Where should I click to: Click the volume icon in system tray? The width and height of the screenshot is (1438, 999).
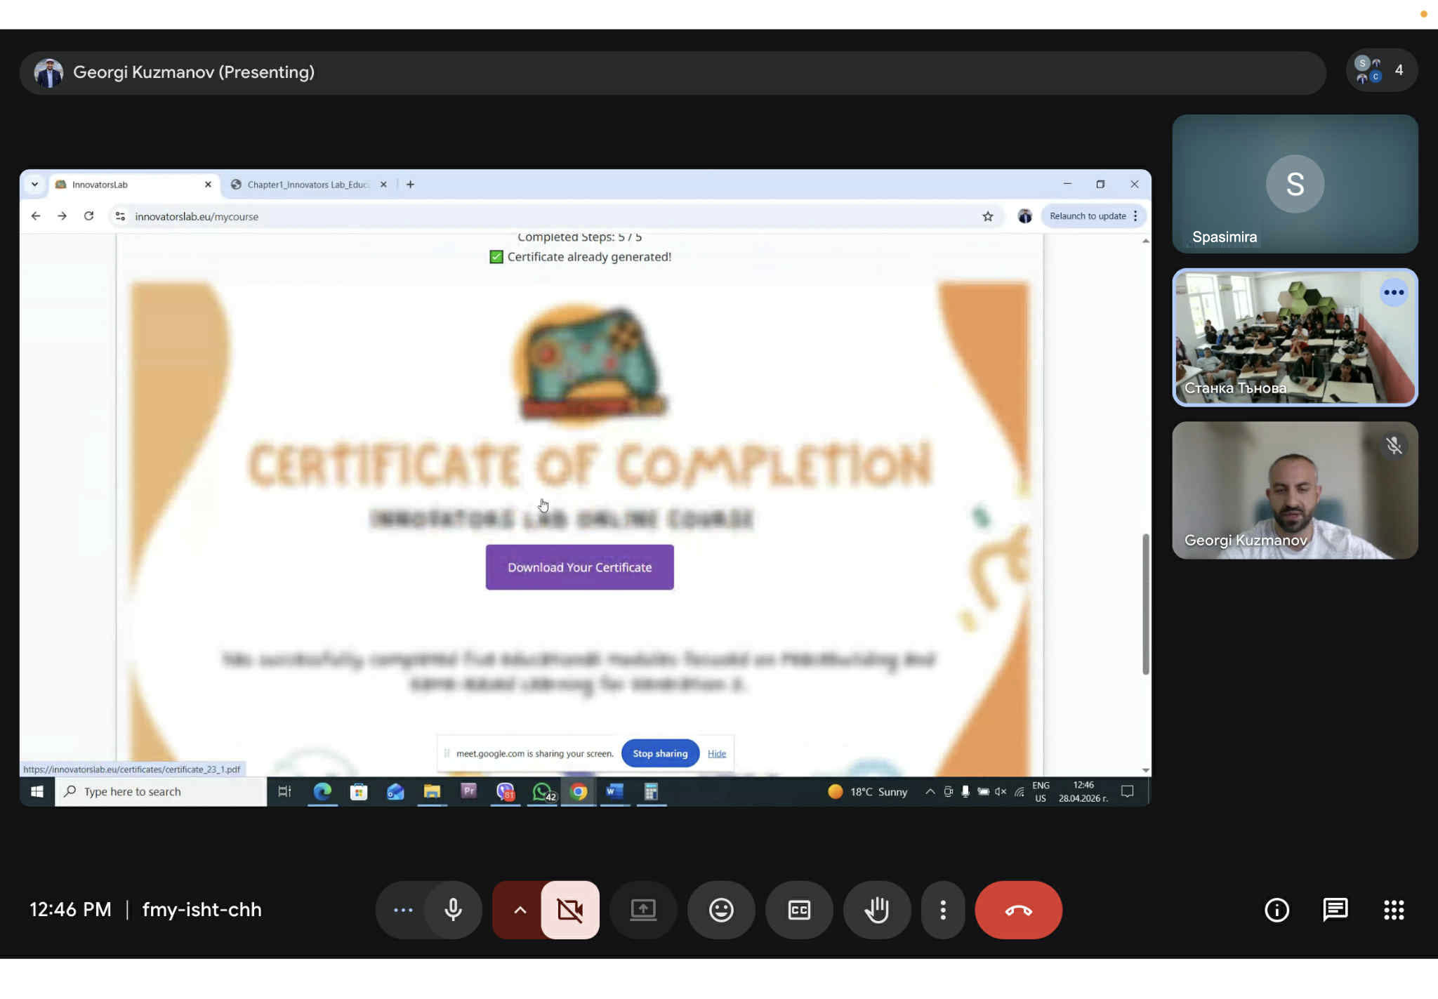(1001, 792)
